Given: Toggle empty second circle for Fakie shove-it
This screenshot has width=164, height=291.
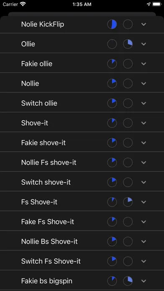Looking at the screenshot, I should [x=128, y=143].
